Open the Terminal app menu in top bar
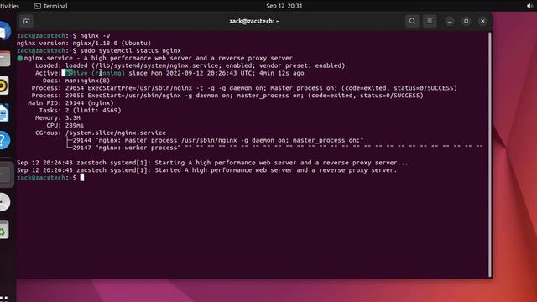The width and height of the screenshot is (537, 302). [x=50, y=6]
